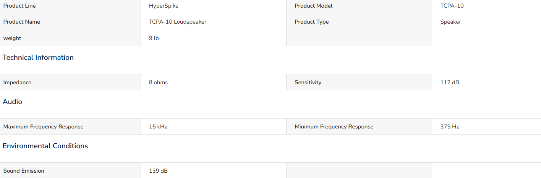
Task: Click the 112 dB sensitivity value
Action: click(450, 82)
